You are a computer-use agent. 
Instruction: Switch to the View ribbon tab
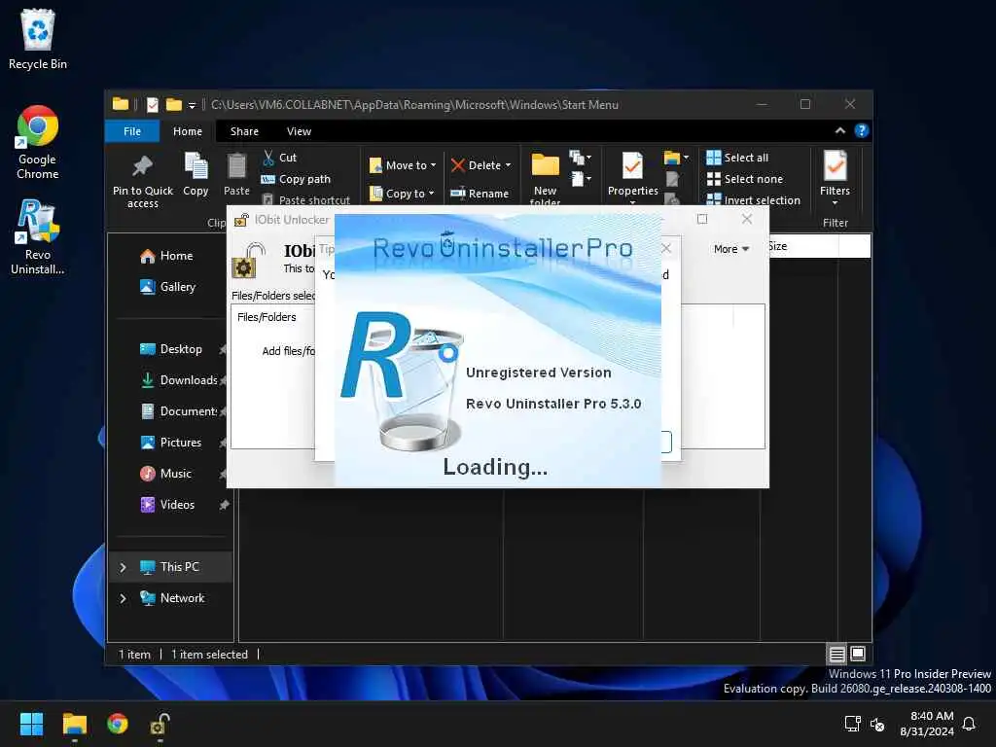tap(299, 131)
